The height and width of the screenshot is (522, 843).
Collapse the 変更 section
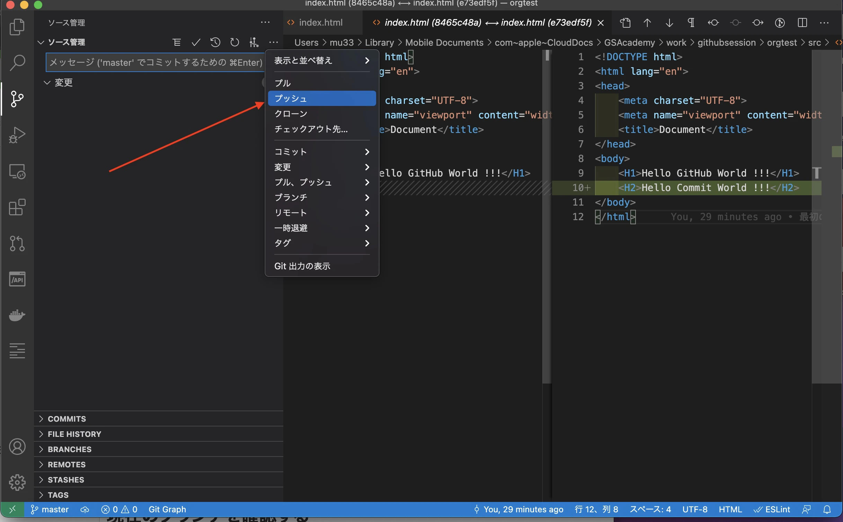(47, 83)
